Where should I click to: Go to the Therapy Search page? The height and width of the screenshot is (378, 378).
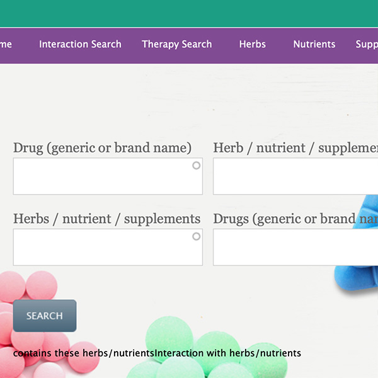(177, 44)
